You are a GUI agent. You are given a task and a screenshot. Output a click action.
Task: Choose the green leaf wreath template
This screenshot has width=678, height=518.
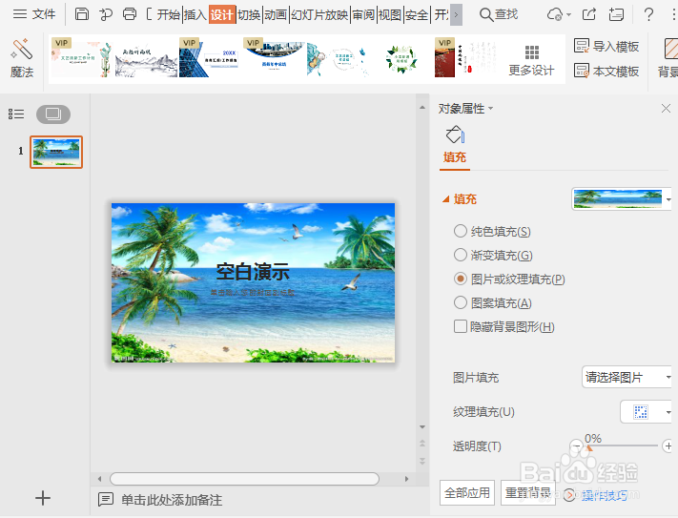pos(401,60)
